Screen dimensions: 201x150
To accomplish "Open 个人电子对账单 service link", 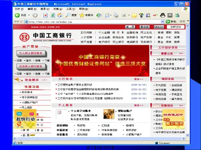I will coord(81,111).
